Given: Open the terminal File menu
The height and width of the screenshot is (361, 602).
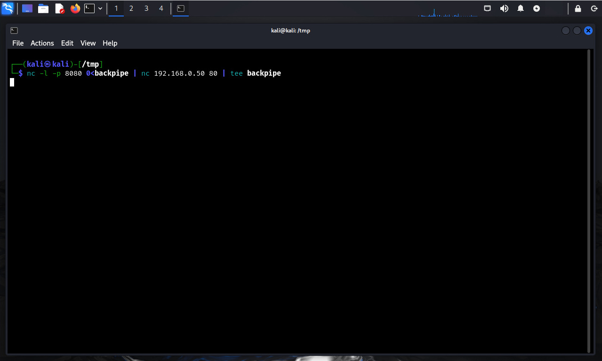Looking at the screenshot, I should [x=18, y=43].
